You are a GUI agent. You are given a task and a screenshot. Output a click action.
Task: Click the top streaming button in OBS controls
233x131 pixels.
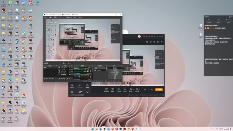click(x=115, y=68)
